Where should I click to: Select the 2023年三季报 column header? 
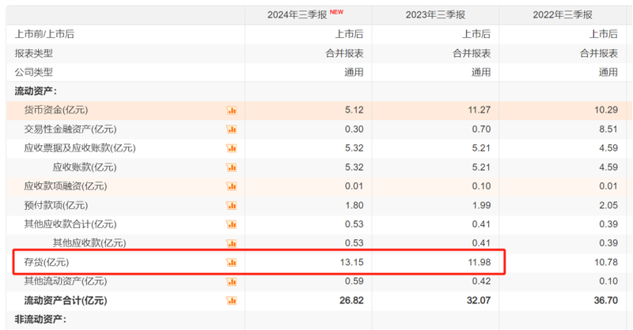tap(436, 15)
